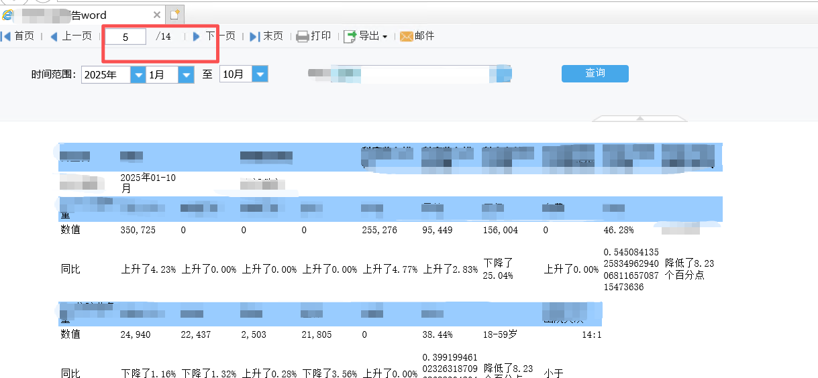Viewport: 818px width, 378px height.
Task: Select the value 255,276
Action: 379,230
